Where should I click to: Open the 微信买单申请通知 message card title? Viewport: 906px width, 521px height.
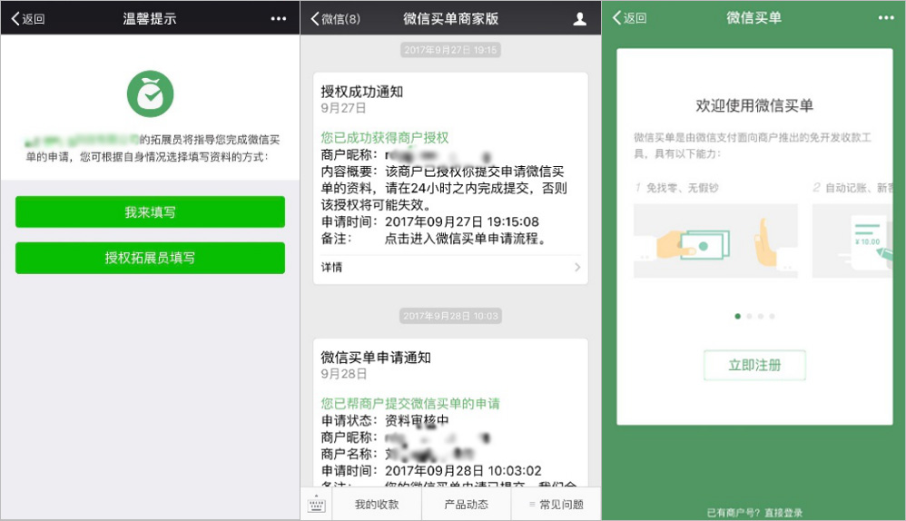[376, 358]
